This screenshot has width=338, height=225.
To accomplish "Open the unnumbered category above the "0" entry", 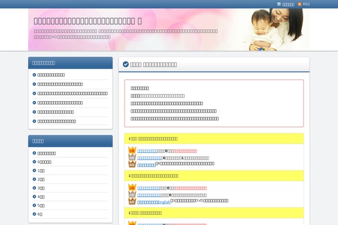I will point(47,154).
